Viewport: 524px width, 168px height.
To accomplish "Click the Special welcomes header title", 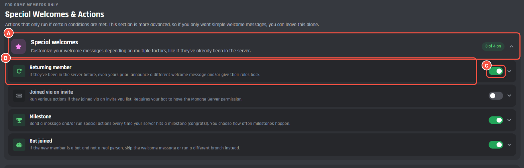I will (x=54, y=42).
